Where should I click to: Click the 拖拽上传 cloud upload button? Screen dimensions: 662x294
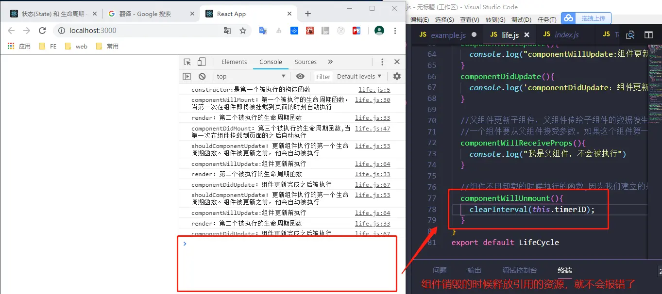[x=586, y=18]
